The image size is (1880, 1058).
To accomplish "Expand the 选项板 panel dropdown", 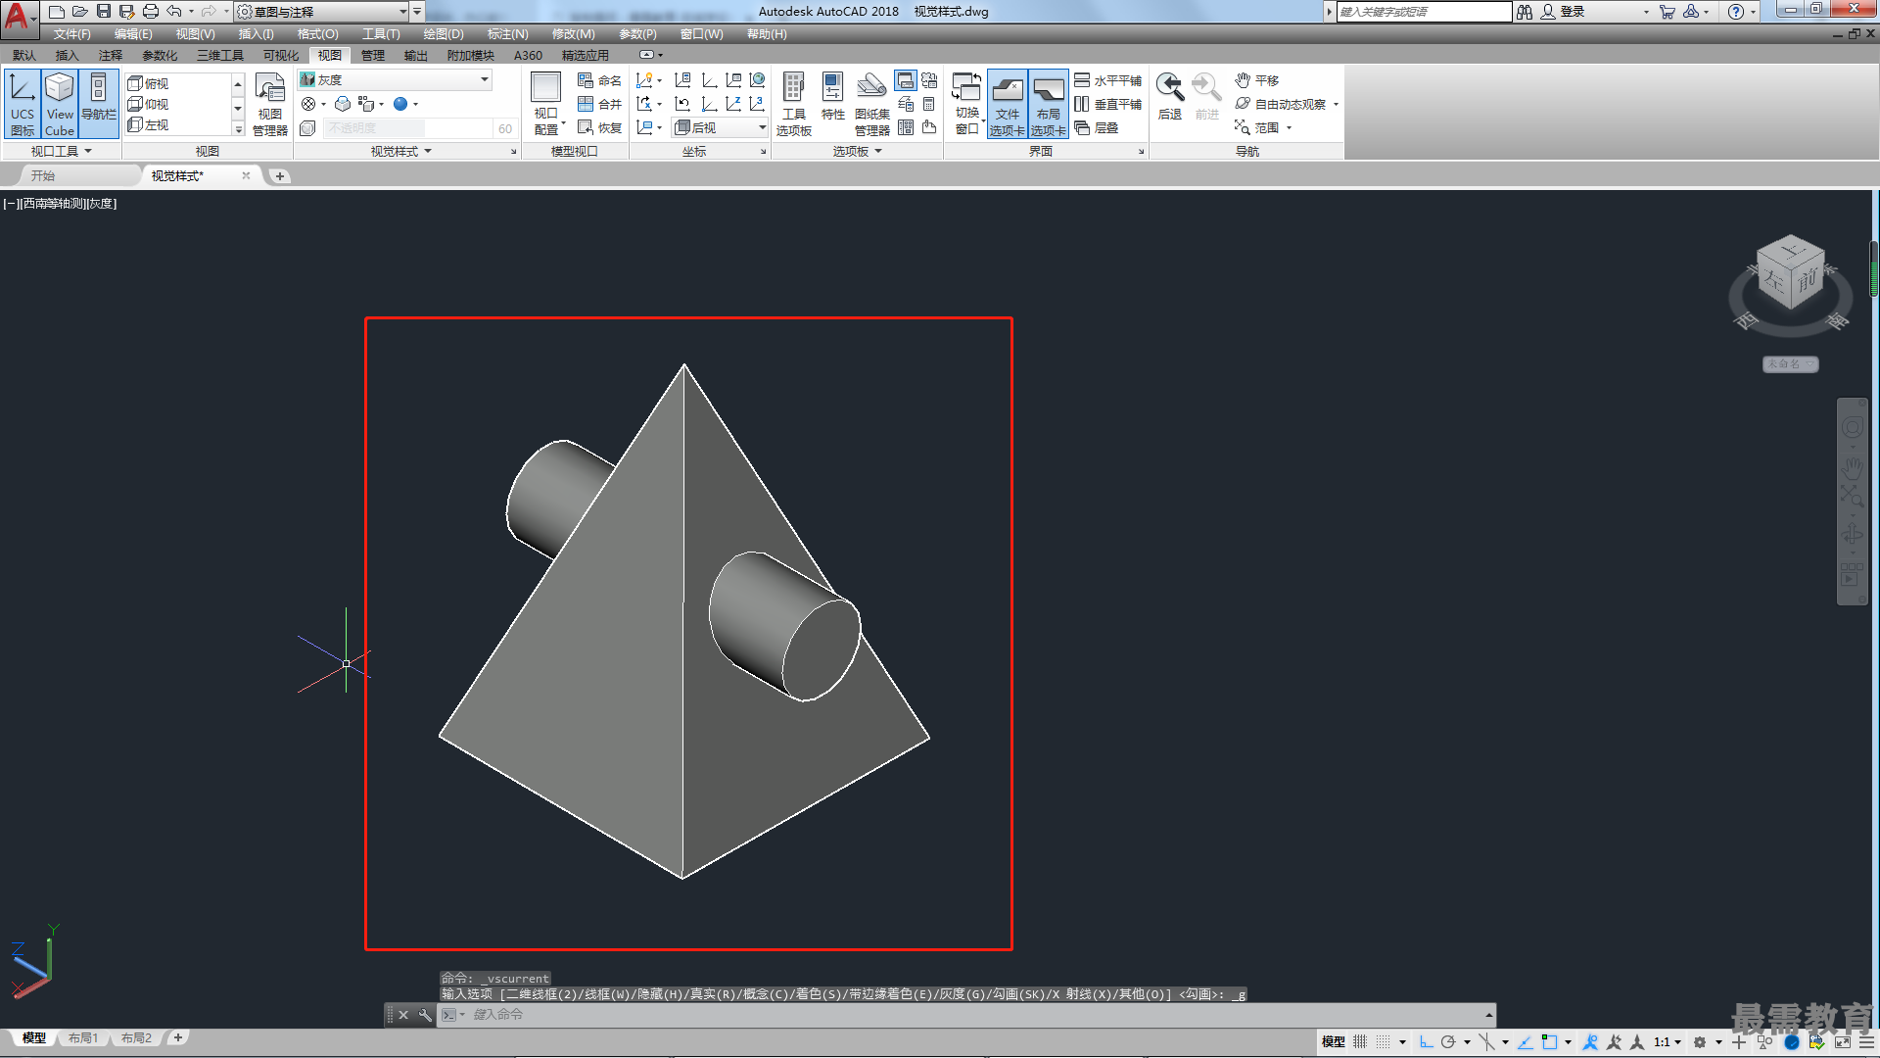I will (x=858, y=151).
